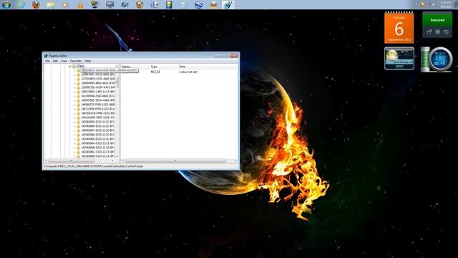This screenshot has width=458, height=258.
Task: Click folder icon of {4D36E96B-E325-11CE key
Action: [x=78, y=148]
